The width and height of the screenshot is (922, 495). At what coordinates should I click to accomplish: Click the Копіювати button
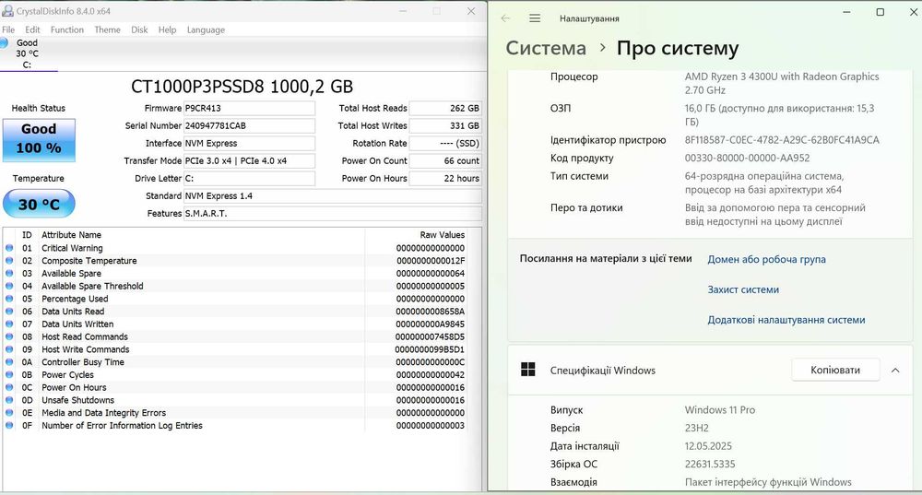click(x=835, y=370)
